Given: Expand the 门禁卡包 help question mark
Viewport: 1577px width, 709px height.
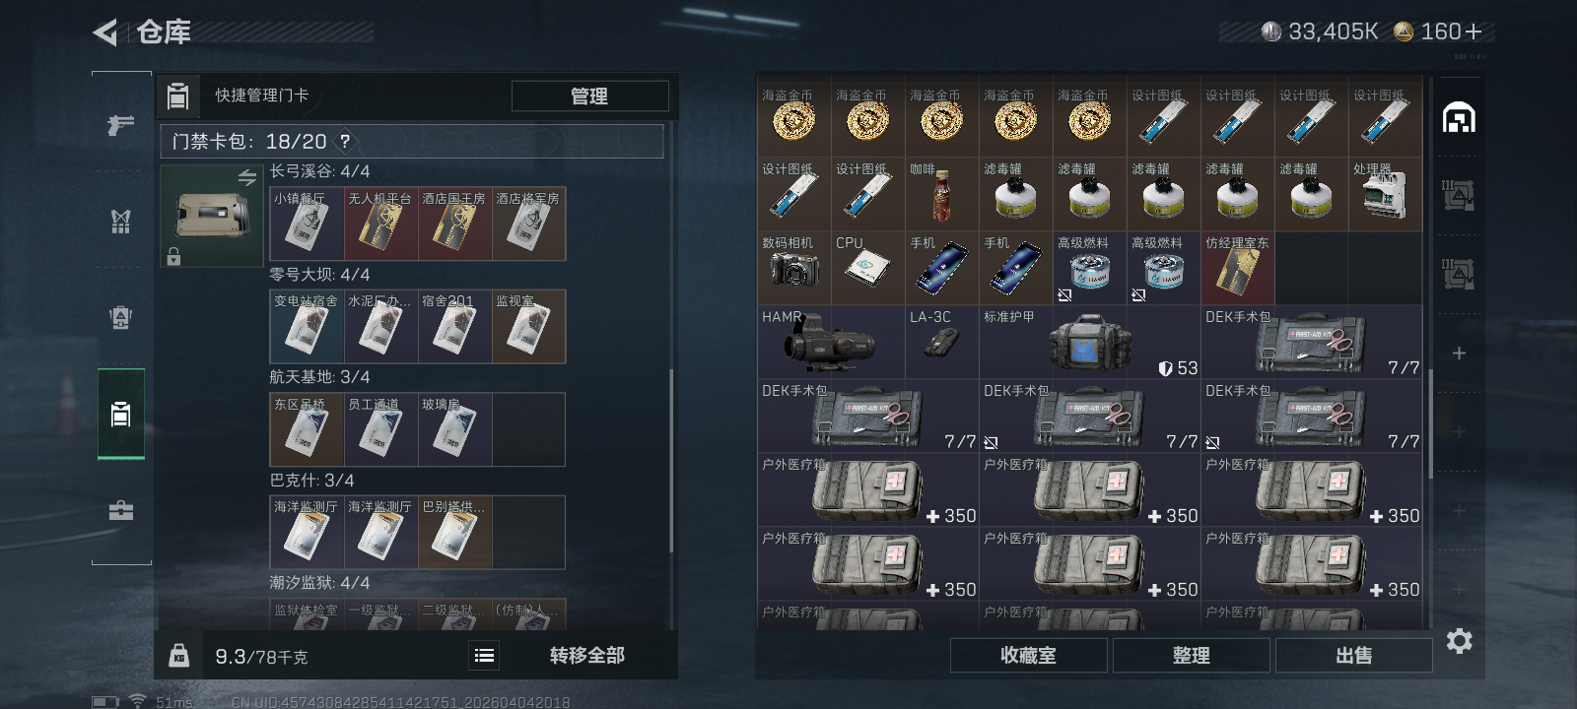Looking at the screenshot, I should pyautogui.click(x=345, y=141).
